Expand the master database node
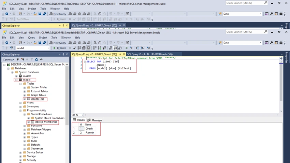Image resolution: width=290 pixels, height=163 pixels. pos(16,76)
